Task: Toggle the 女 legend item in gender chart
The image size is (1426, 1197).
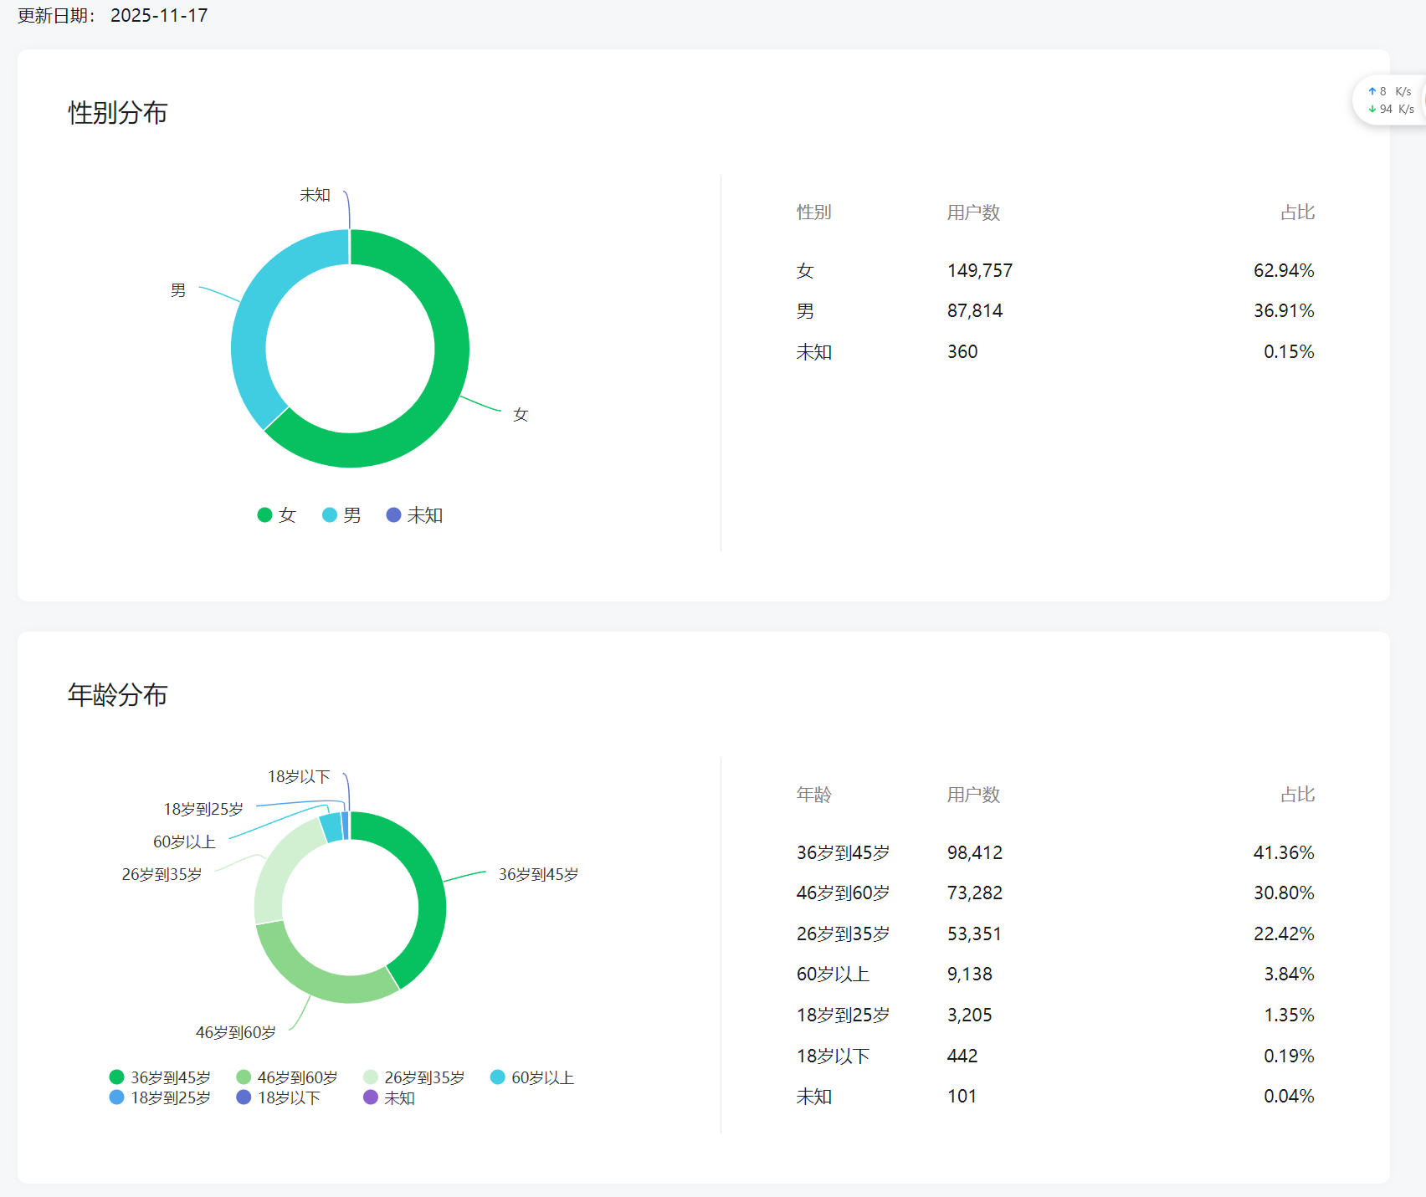Action: pyautogui.click(x=277, y=515)
